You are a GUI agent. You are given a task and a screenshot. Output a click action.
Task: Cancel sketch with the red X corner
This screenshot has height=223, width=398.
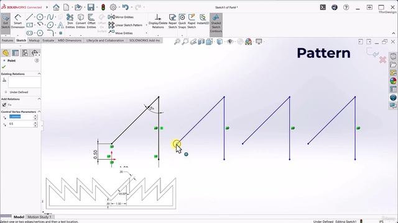click(x=383, y=60)
